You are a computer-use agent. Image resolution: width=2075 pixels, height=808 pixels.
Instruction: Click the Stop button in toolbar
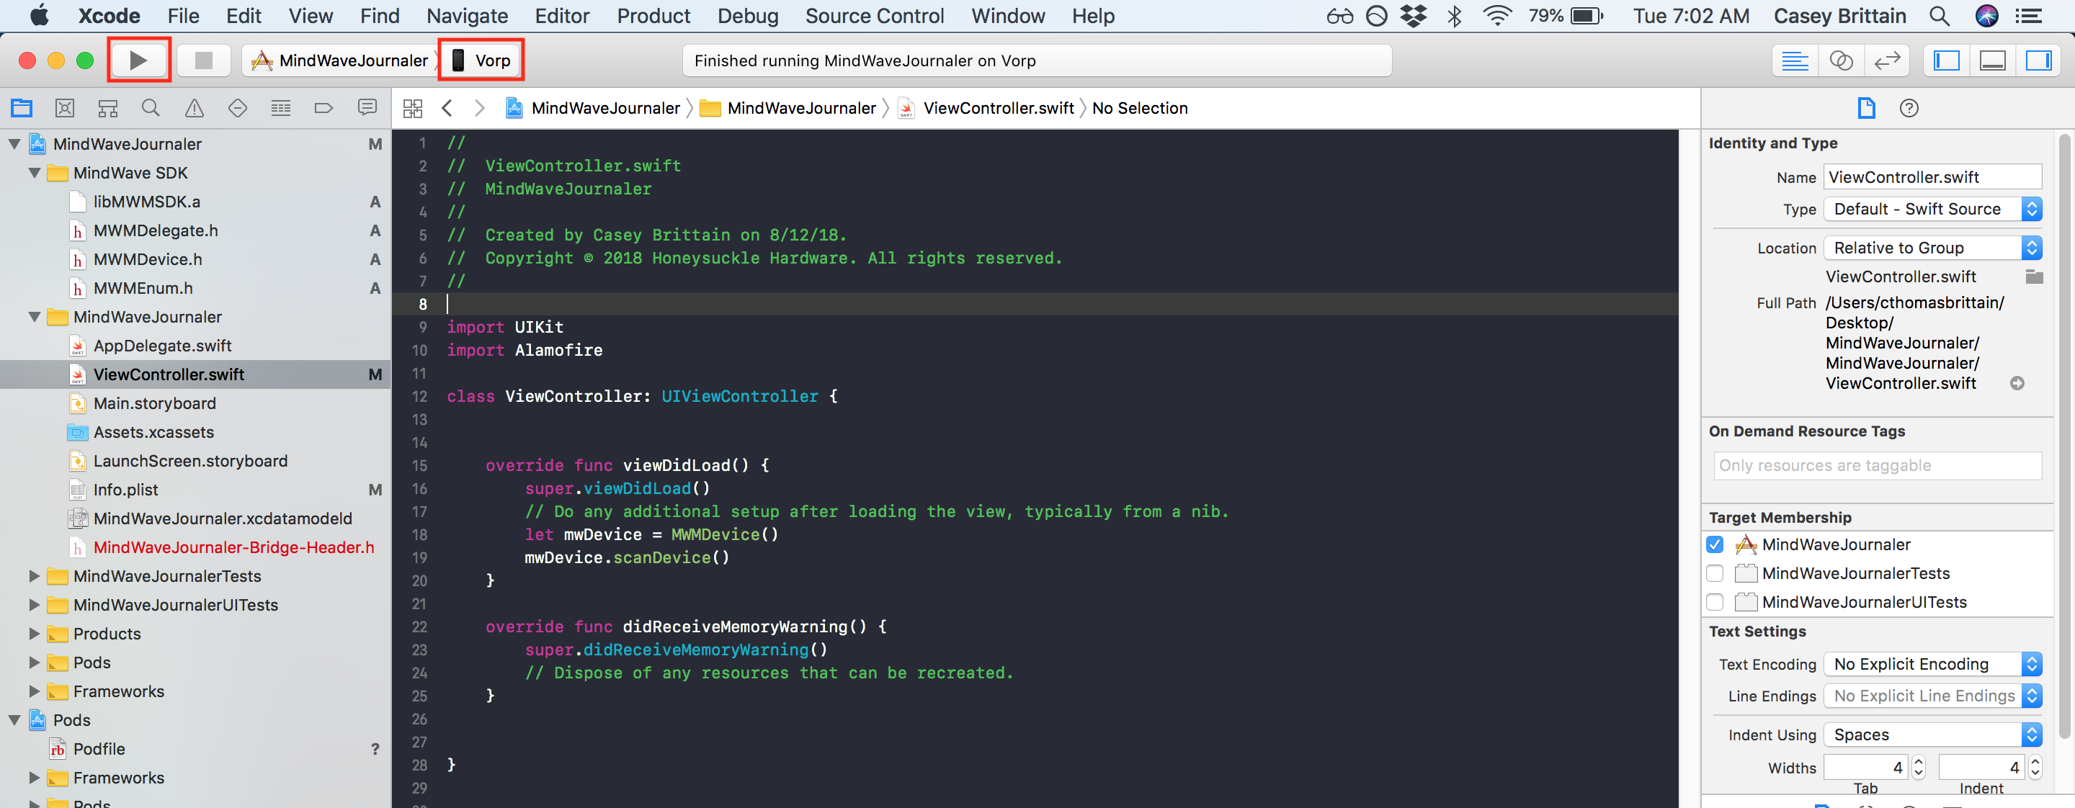[x=203, y=60]
